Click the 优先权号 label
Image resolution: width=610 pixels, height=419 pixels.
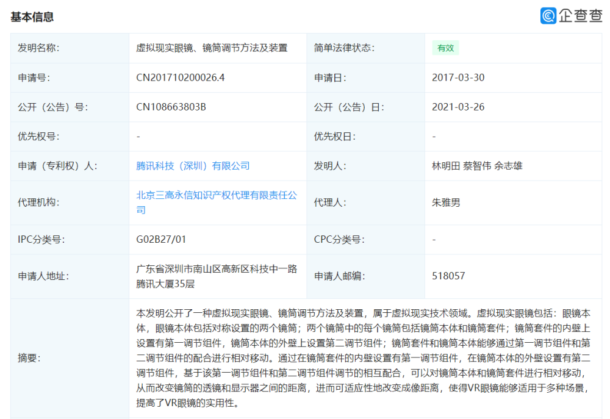(38, 137)
